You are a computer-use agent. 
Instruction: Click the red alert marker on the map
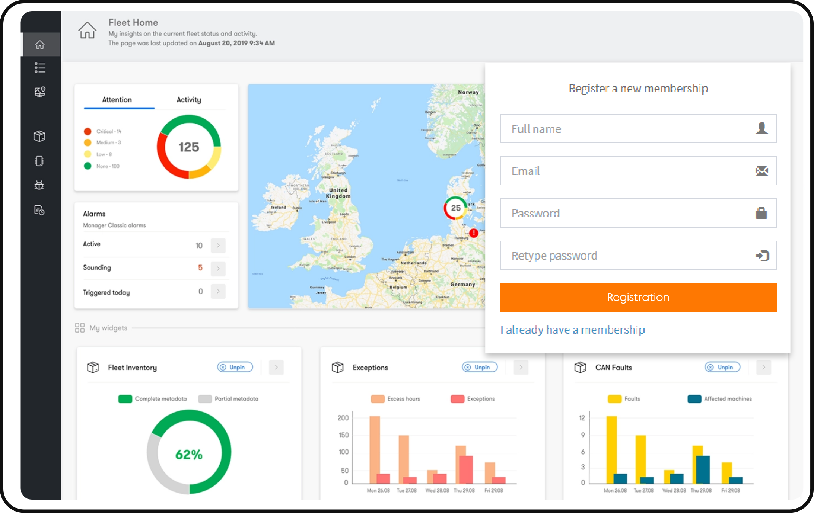(473, 233)
